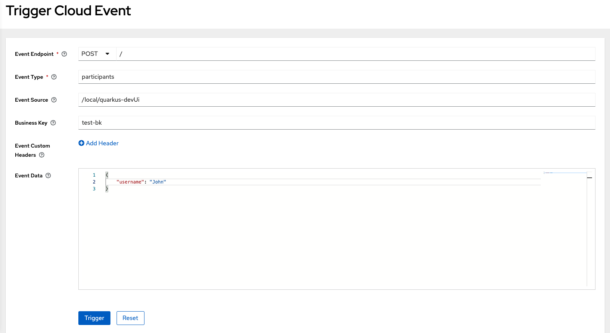The height and width of the screenshot is (333, 610).
Task: Open the Event Endpoint help icon
Action: 64,54
